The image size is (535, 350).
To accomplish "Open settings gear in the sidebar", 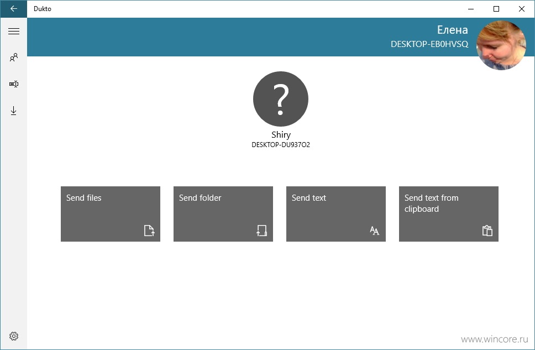I will [x=14, y=336].
